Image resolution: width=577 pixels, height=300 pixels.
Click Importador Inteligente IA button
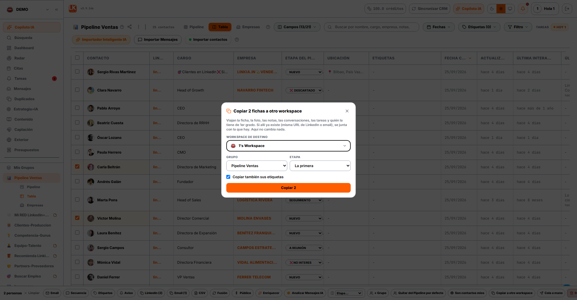(101, 40)
